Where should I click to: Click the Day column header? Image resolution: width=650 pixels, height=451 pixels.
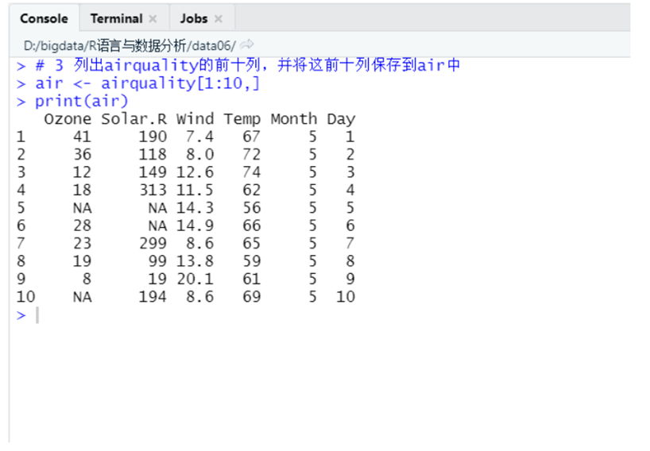point(341,120)
